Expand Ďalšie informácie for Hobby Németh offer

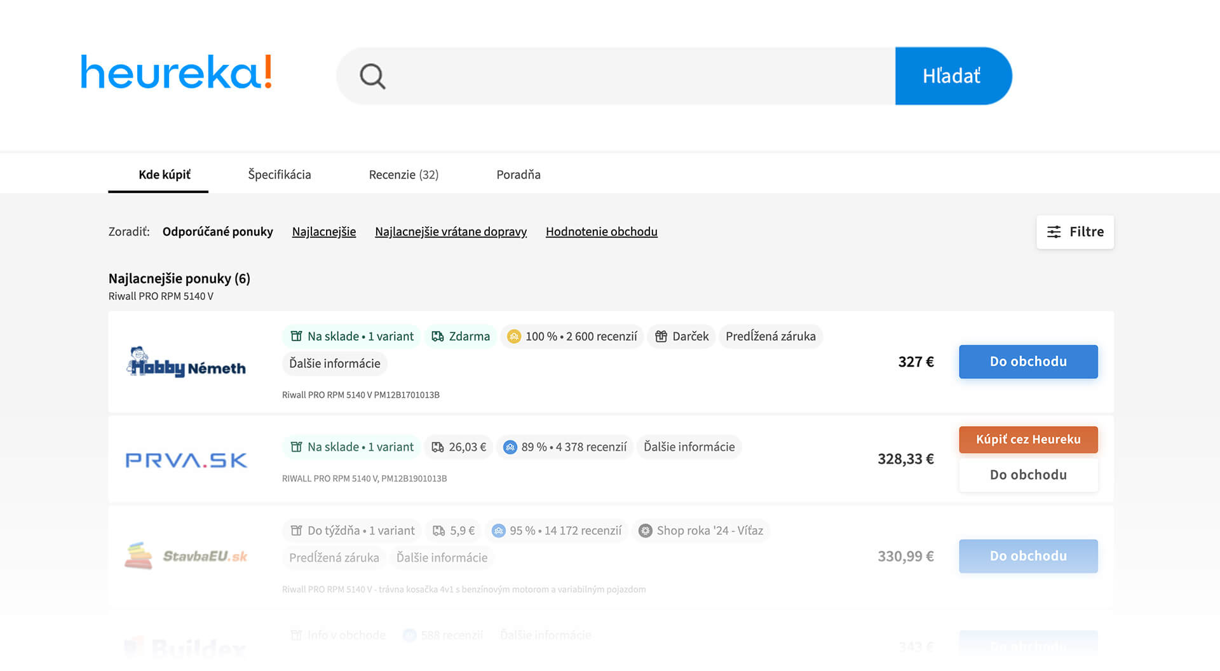pos(334,363)
